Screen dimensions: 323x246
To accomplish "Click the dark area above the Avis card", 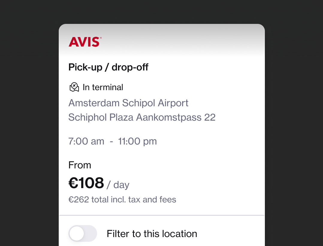I will point(162,11).
